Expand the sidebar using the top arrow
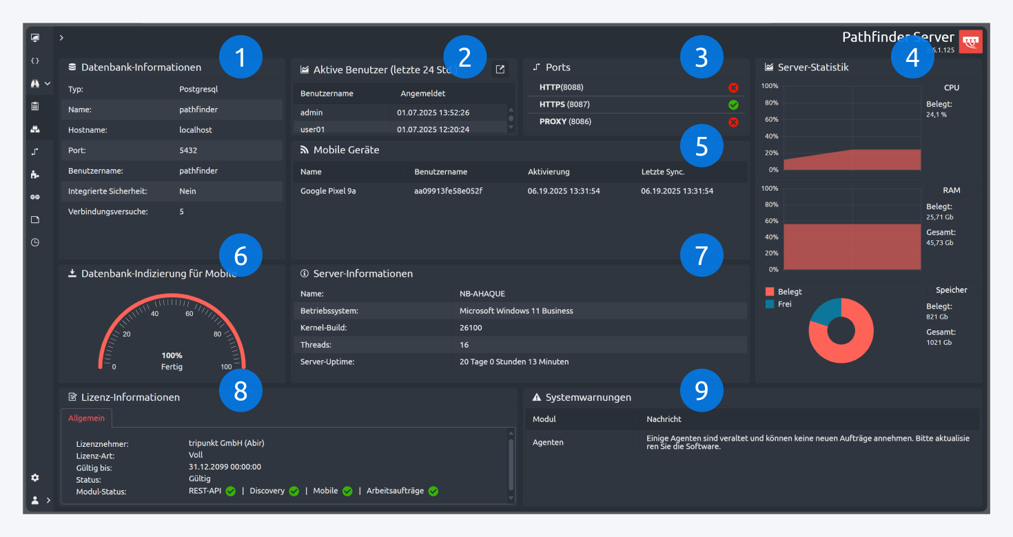 [x=61, y=37]
